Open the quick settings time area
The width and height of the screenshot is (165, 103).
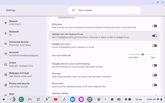pyautogui.click(x=154, y=99)
